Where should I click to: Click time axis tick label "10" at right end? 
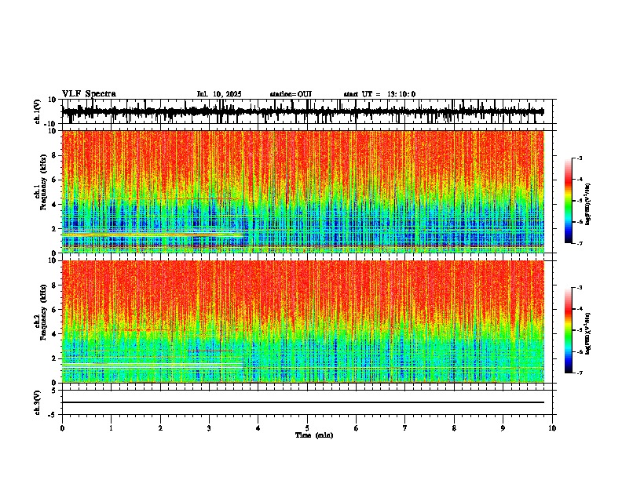point(552,428)
